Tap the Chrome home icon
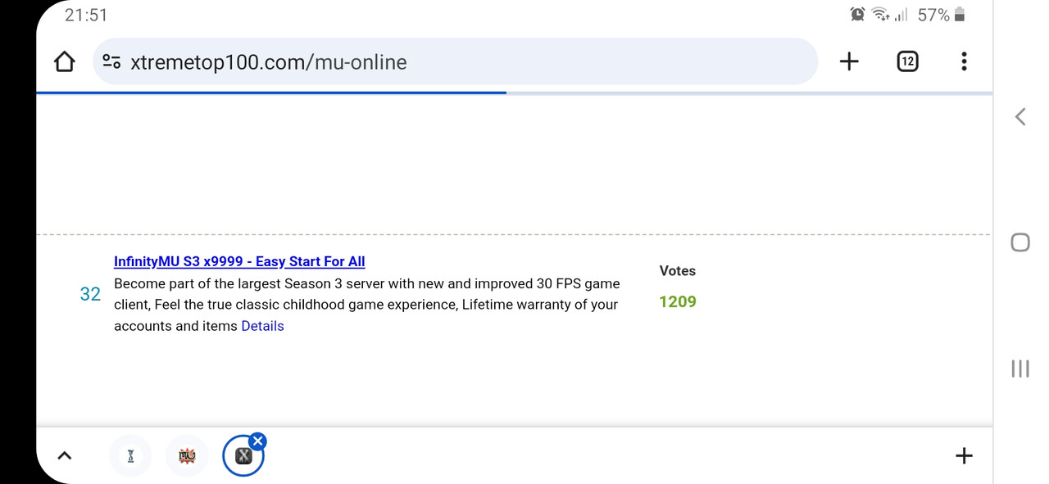Screen dimensions: 1049x484 pos(64,62)
